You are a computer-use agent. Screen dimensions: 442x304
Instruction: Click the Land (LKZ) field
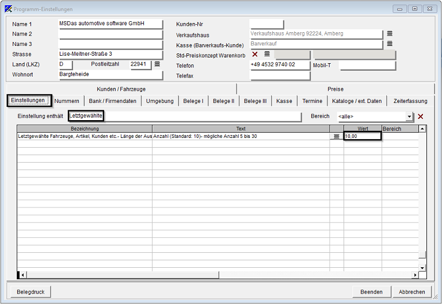pyautogui.click(x=66, y=64)
